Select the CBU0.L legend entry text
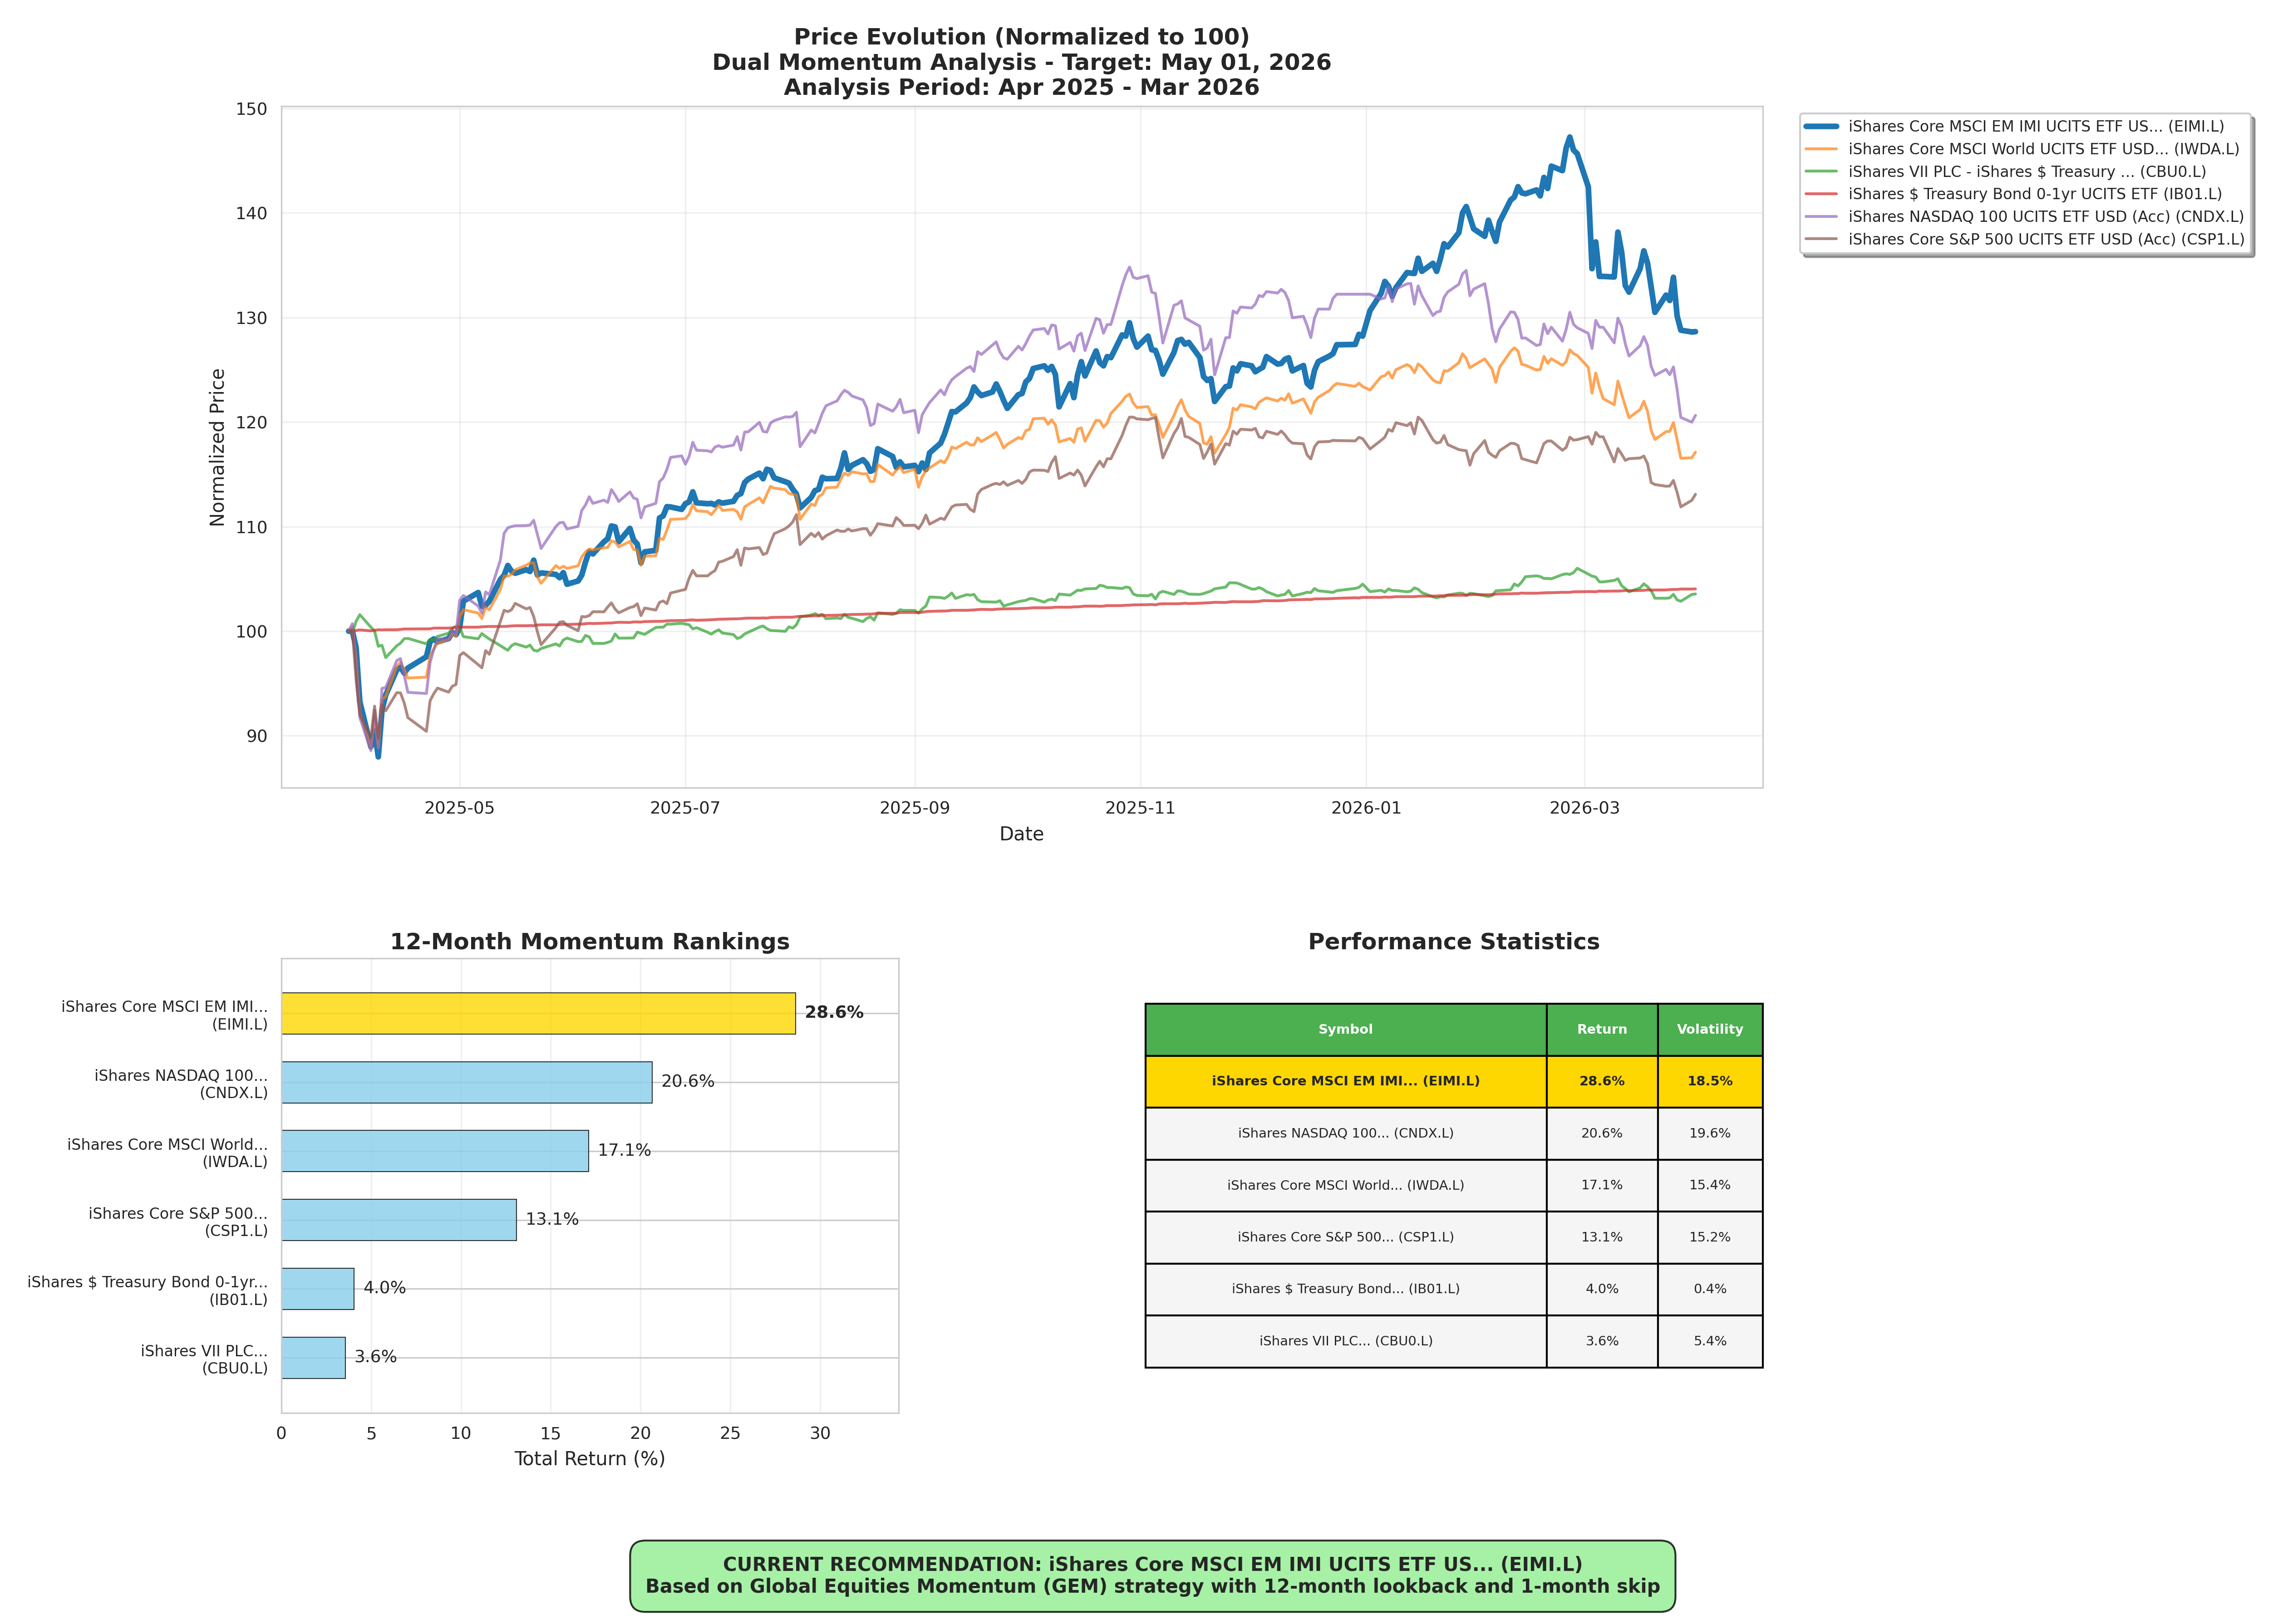The width and height of the screenshot is (2278, 1624). (x=2027, y=172)
